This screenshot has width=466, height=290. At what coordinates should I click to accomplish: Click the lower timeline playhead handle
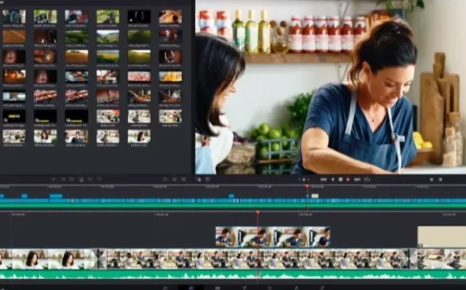coord(258,212)
